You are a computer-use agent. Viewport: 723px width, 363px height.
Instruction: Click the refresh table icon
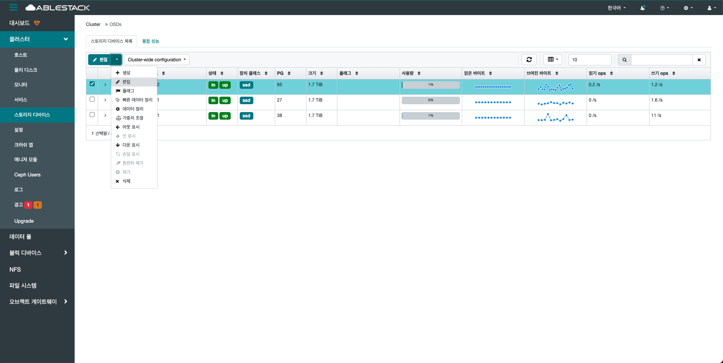[x=529, y=59]
